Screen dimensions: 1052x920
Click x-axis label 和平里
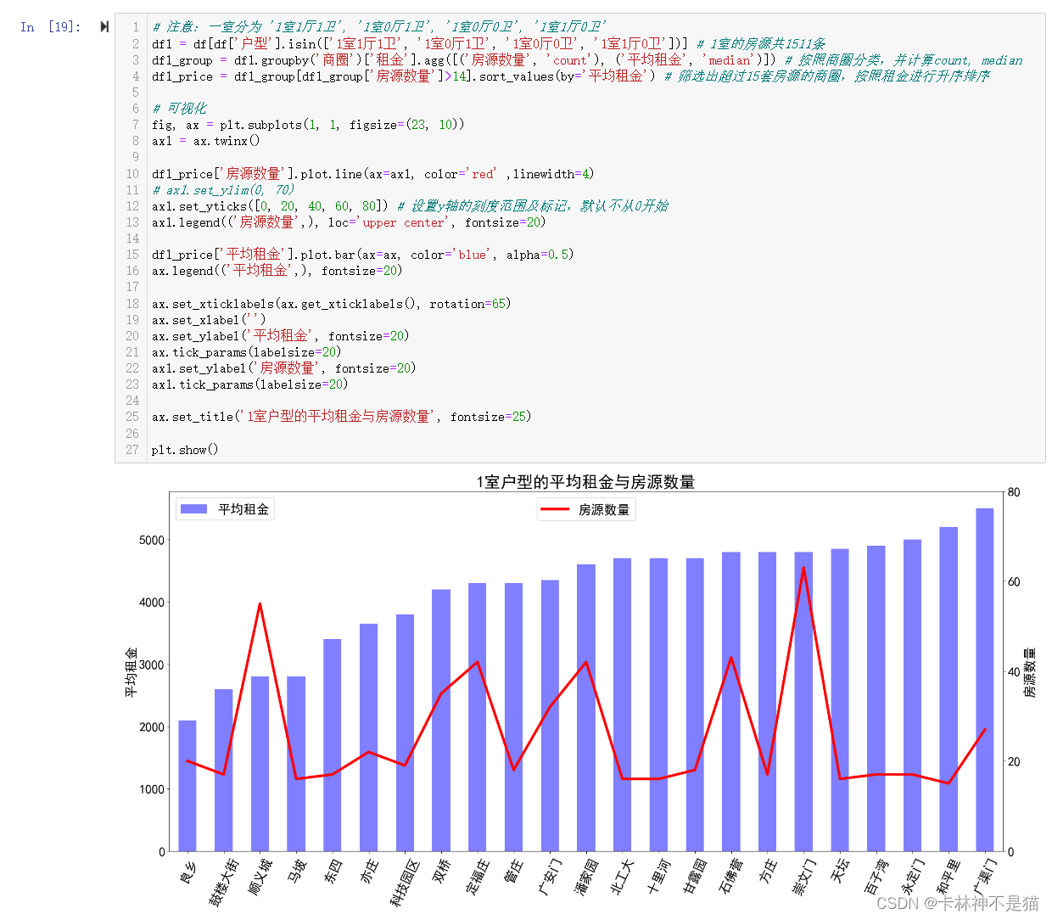(949, 878)
